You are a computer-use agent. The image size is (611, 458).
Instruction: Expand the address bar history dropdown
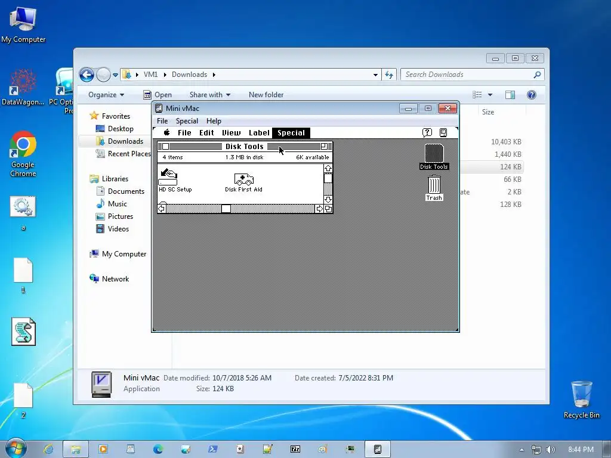click(375, 75)
